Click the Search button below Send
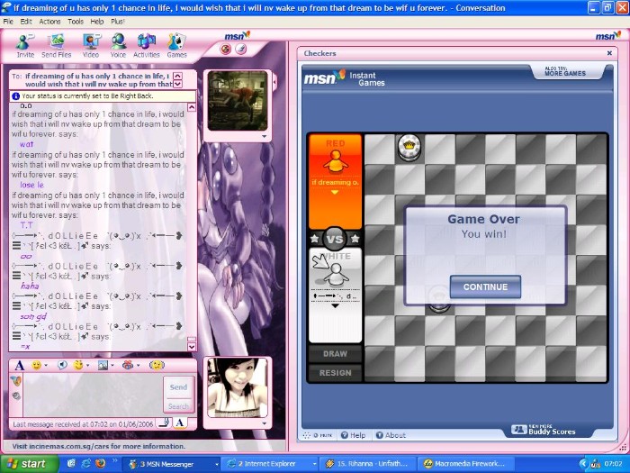The height and width of the screenshot is (473, 630). tap(178, 406)
